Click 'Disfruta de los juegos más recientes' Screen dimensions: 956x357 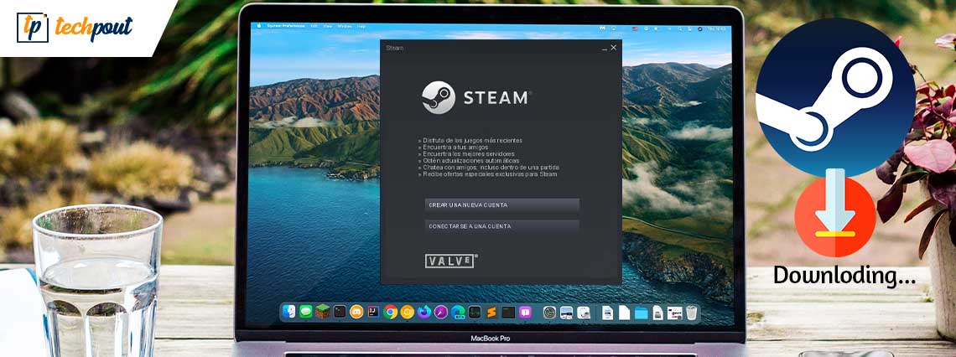click(x=470, y=141)
